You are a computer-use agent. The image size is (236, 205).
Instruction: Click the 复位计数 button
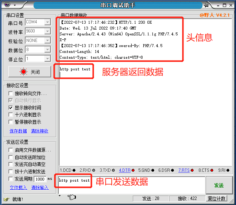[x=216, y=198]
